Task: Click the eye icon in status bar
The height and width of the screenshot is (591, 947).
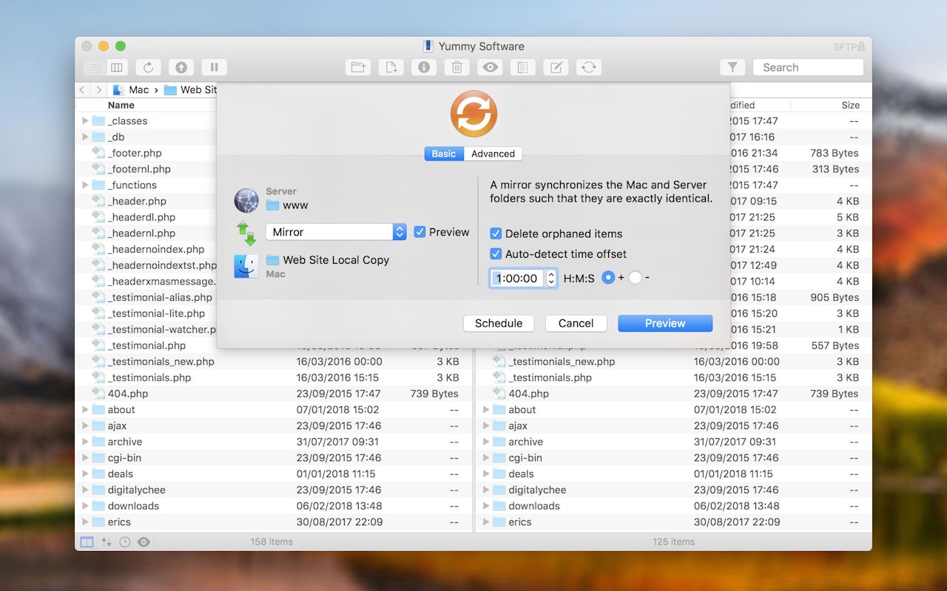Action: click(x=144, y=542)
